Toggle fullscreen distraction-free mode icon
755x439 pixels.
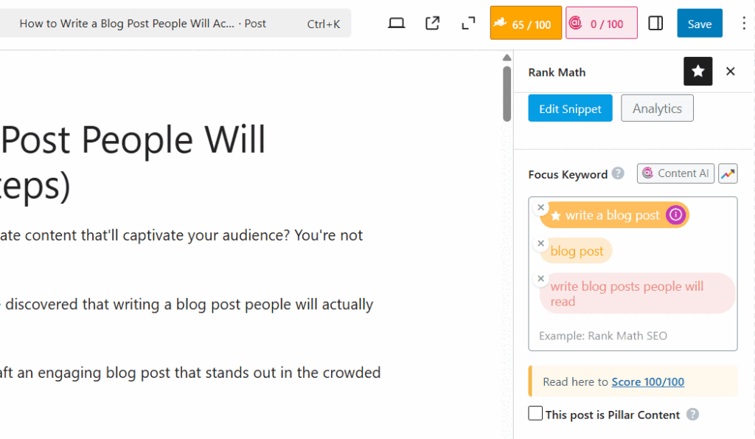(468, 23)
